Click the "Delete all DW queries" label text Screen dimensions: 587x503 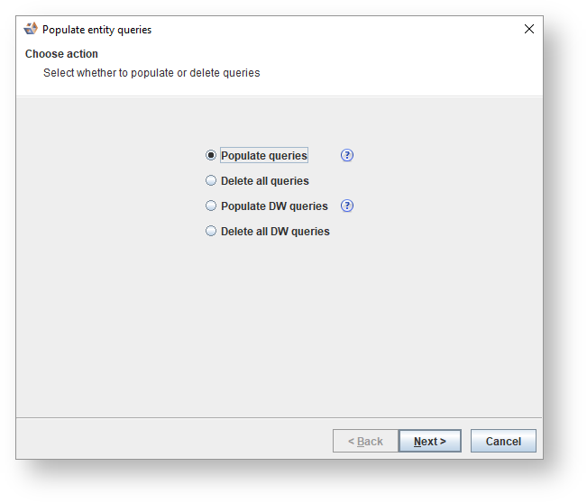(275, 232)
